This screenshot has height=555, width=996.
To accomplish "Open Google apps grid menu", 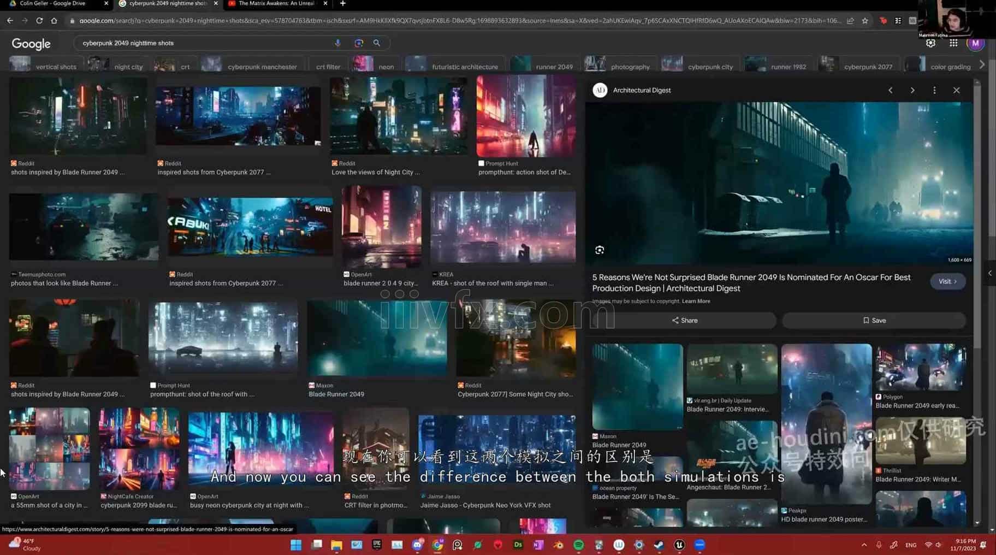I will point(953,43).
